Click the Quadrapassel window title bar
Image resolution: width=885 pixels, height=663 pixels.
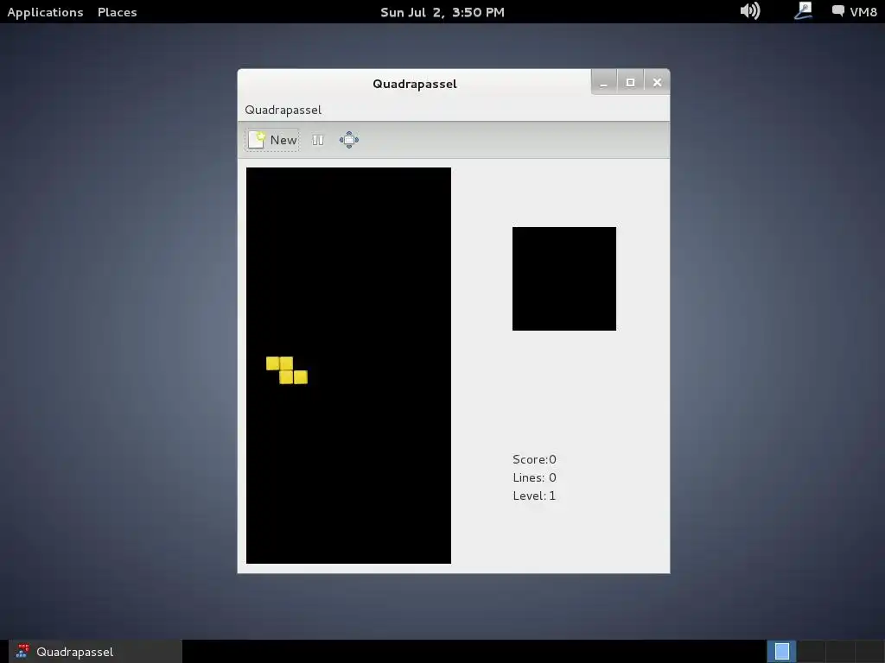(x=414, y=84)
